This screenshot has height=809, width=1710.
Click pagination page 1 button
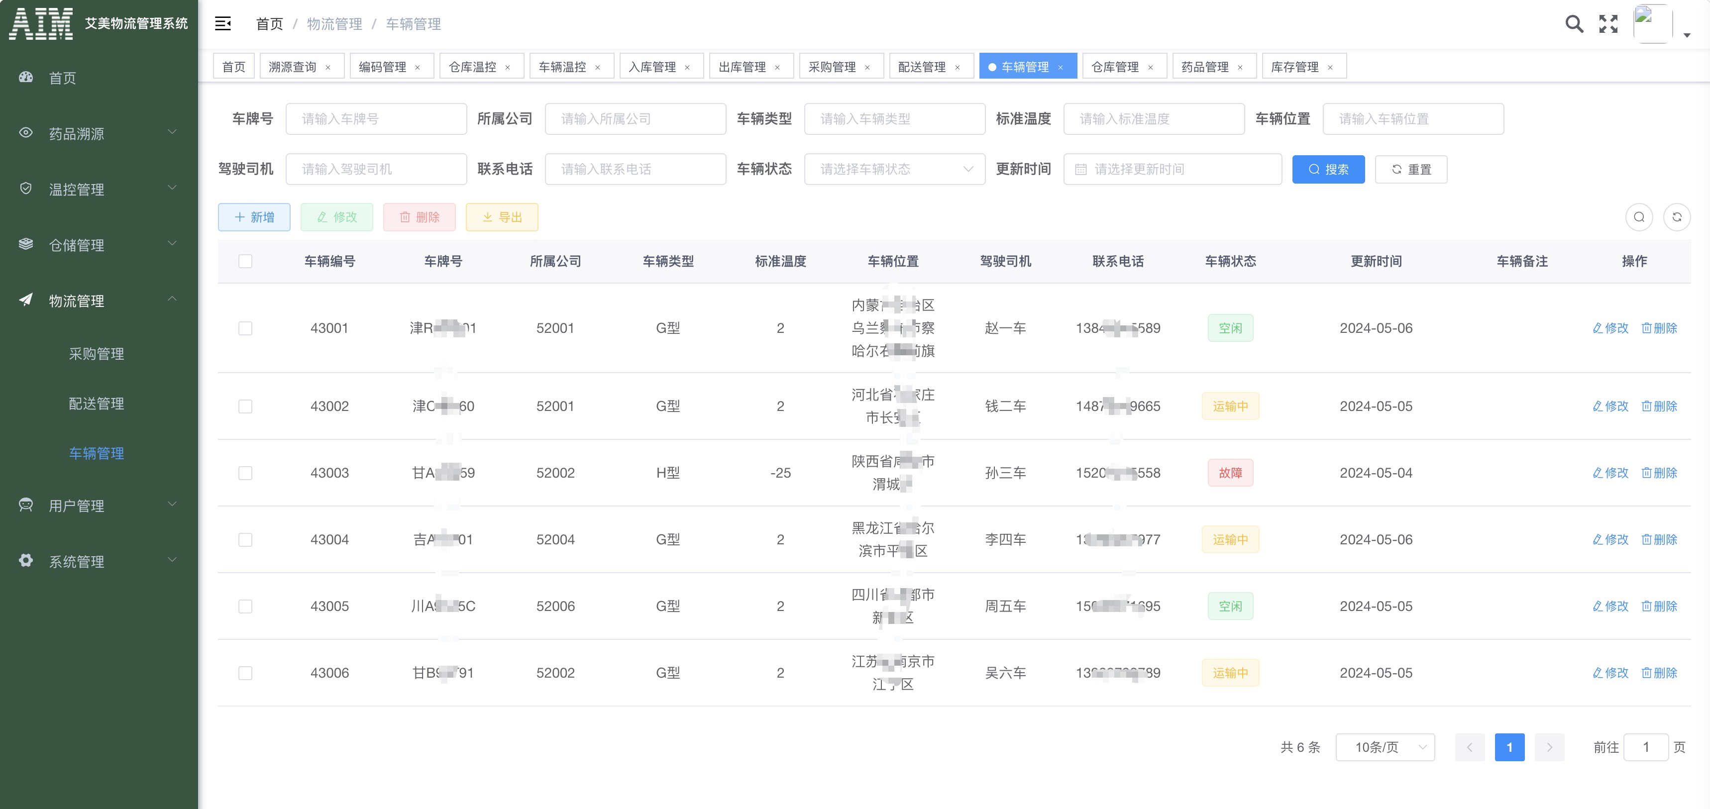[1509, 747]
